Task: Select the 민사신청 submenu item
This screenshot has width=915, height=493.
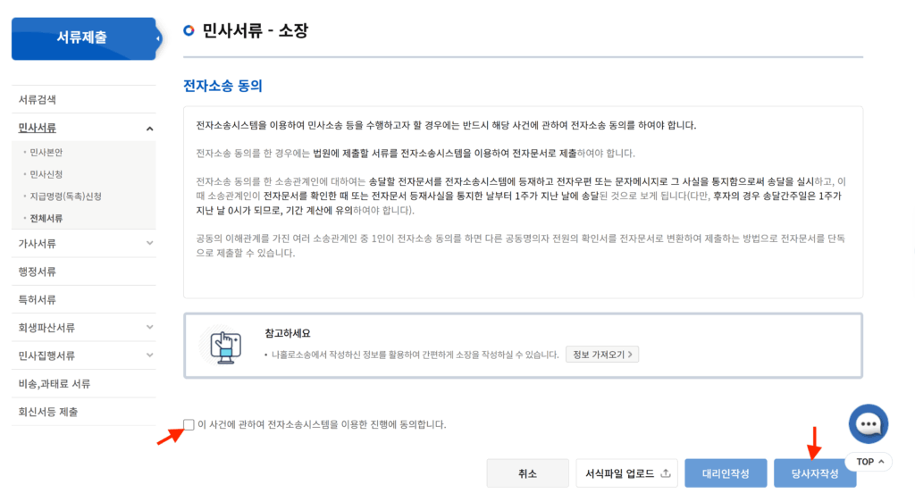Action: (46, 174)
